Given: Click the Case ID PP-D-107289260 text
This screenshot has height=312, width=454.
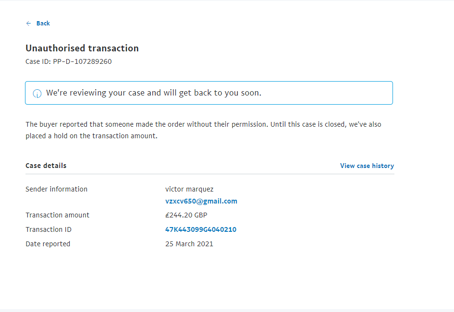Looking at the screenshot, I should click(x=68, y=61).
